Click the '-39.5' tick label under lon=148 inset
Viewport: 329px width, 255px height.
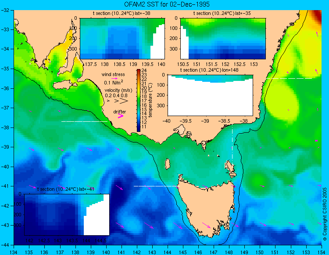click(185, 121)
